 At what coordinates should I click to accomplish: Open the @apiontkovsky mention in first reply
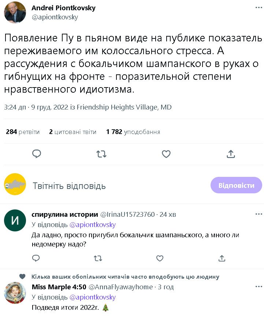point(93,224)
